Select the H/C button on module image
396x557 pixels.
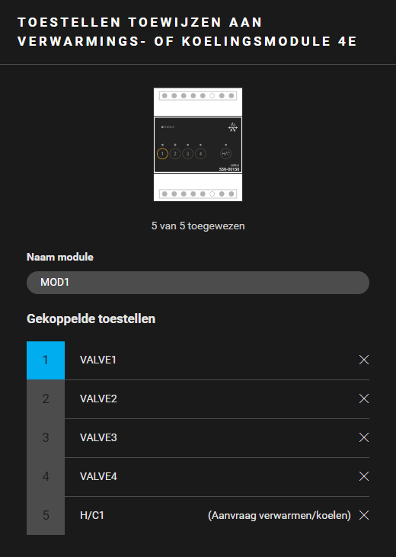tap(226, 154)
